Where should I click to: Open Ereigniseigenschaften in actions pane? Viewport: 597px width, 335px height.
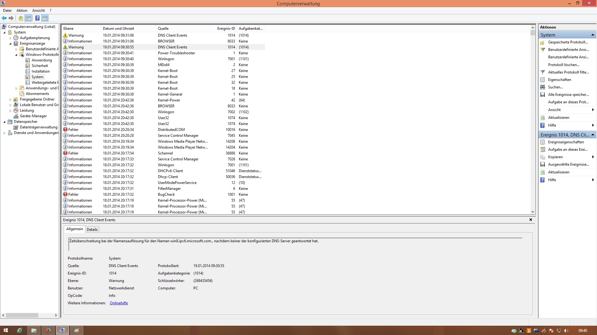[x=566, y=142]
